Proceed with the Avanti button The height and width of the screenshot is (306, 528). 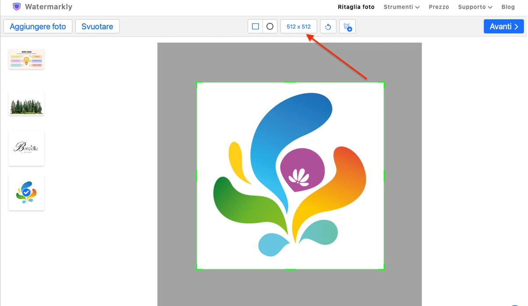coord(504,26)
